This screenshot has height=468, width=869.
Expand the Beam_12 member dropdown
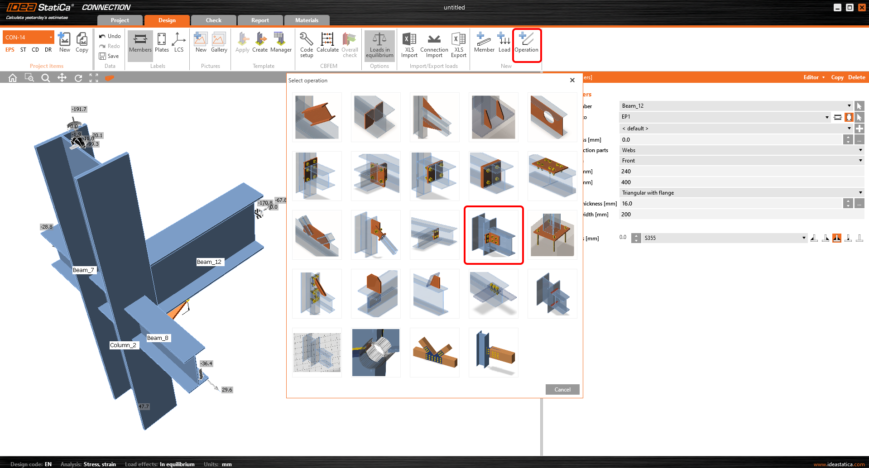point(849,106)
